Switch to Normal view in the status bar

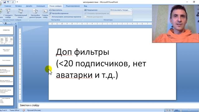(167, 110)
